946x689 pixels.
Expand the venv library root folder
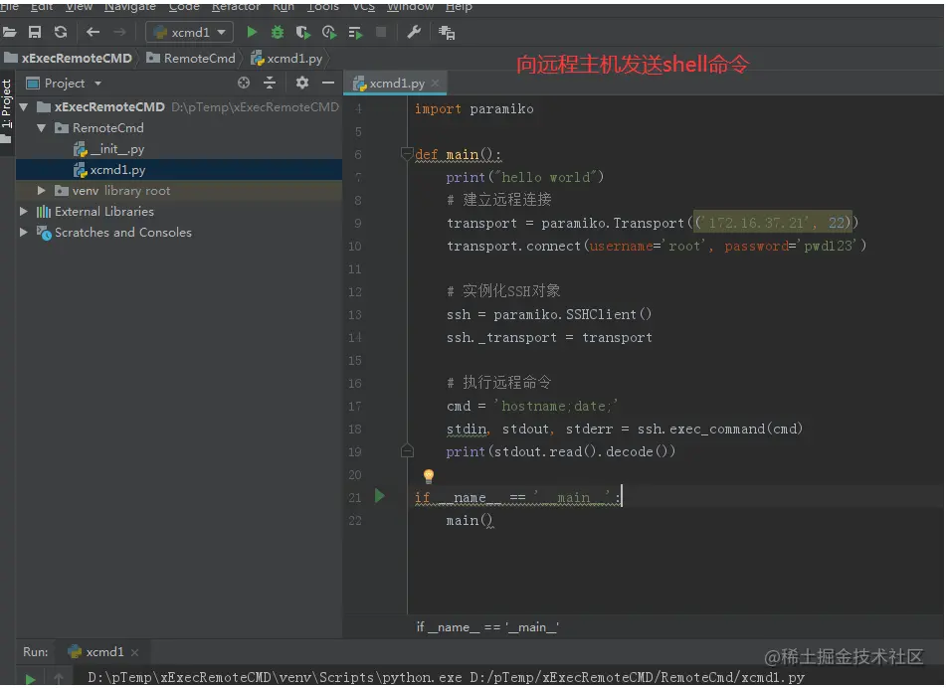pyautogui.click(x=42, y=191)
